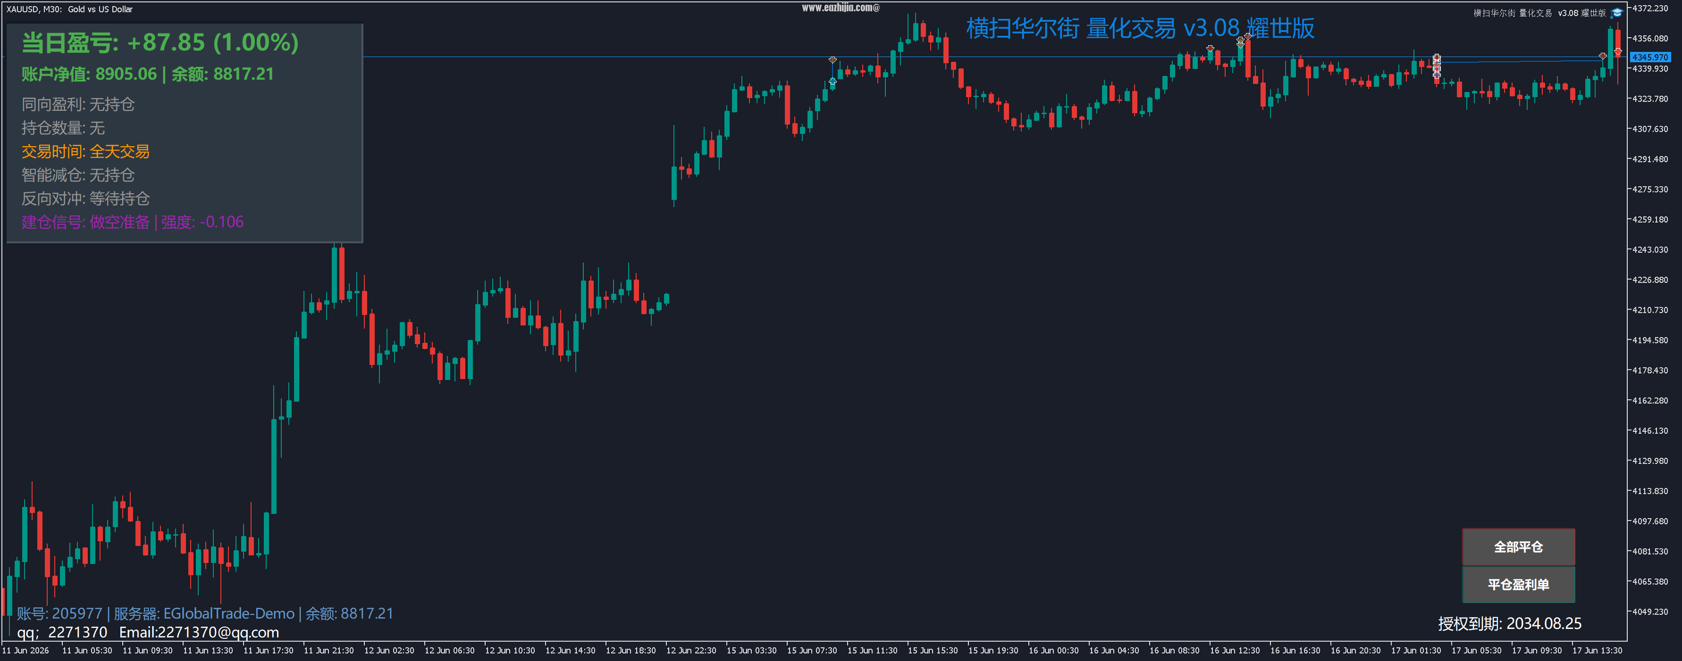The image size is (1682, 661).
Task: Click the 4323.780 price axis label
Action: [x=1650, y=99]
